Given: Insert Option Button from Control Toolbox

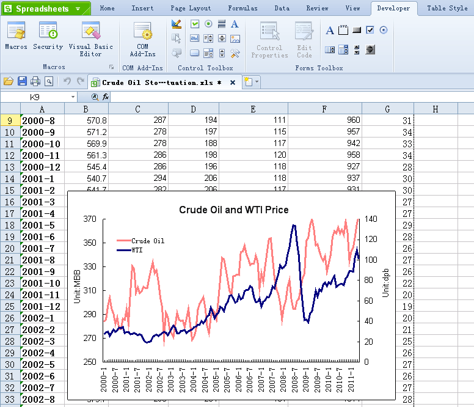Looking at the screenshot, I should [x=208, y=24].
